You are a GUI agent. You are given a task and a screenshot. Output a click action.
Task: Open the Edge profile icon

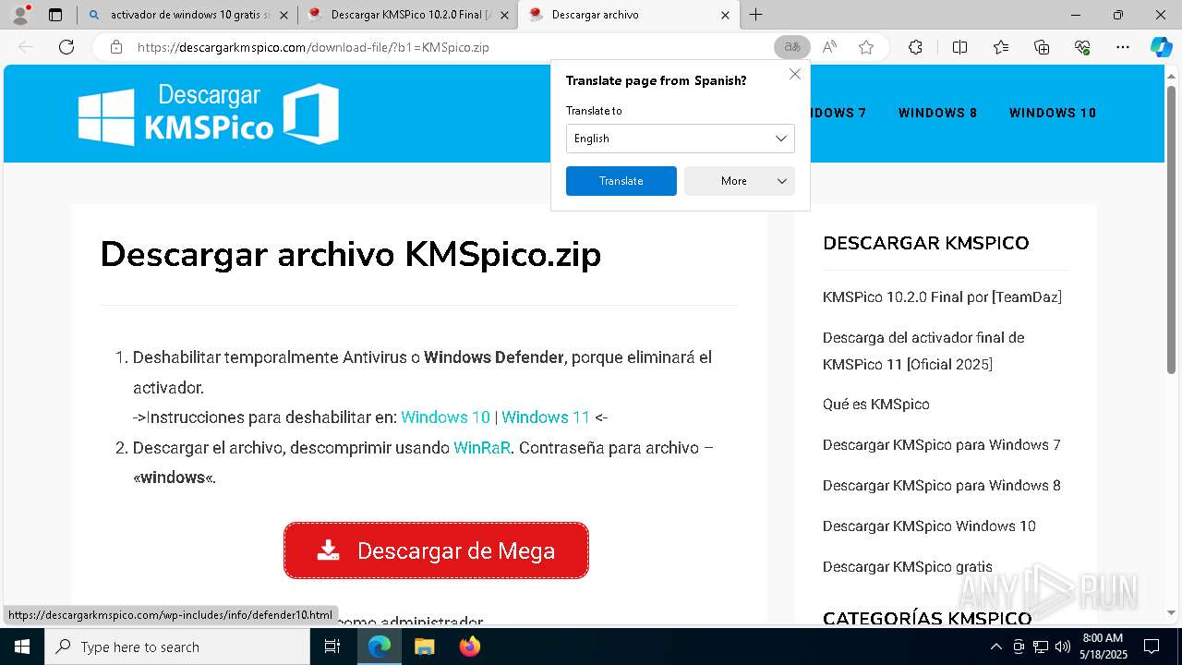(20, 15)
